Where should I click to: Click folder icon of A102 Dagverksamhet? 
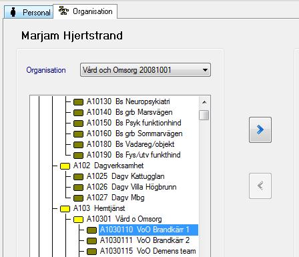pos(65,166)
